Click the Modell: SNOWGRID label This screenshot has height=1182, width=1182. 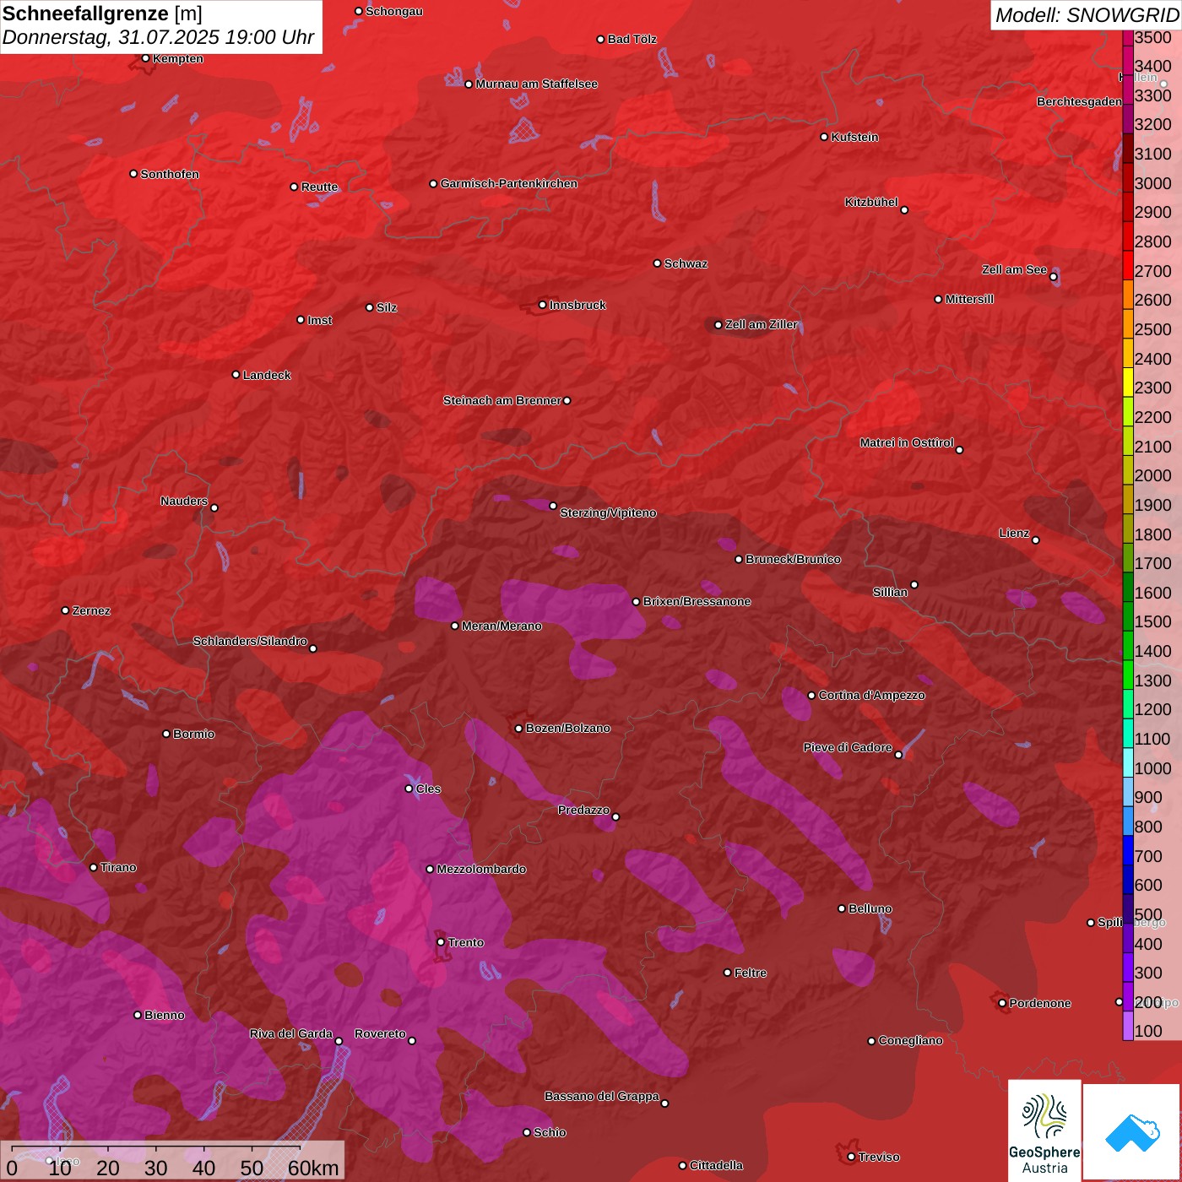pyautogui.click(x=1087, y=14)
